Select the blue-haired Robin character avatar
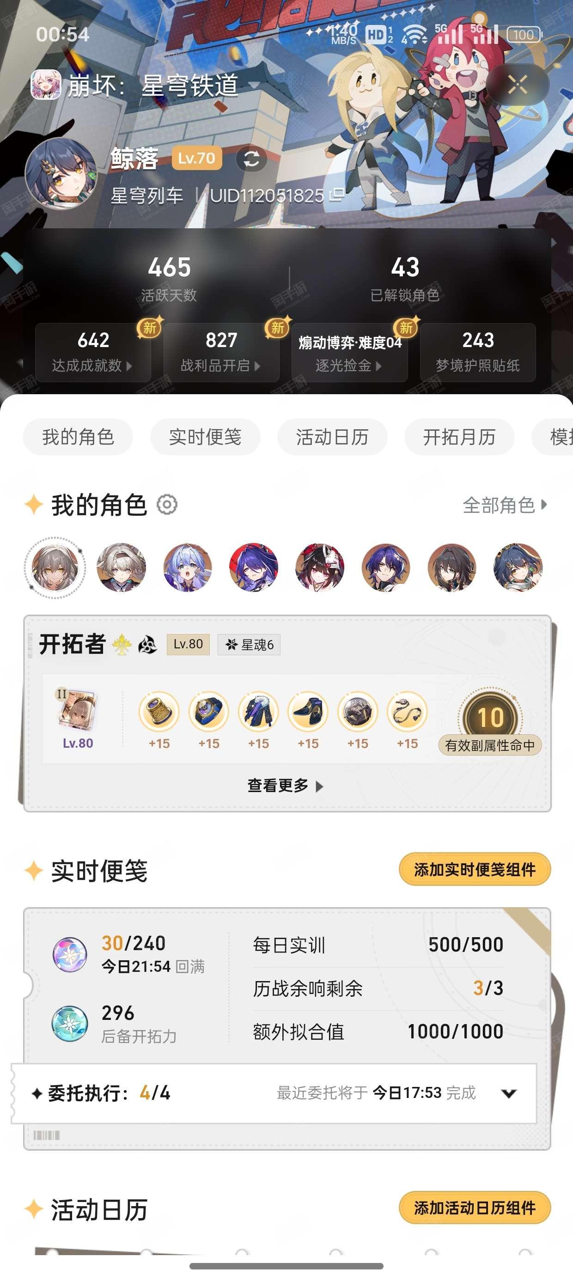The height and width of the screenshot is (1281, 573). [x=188, y=567]
